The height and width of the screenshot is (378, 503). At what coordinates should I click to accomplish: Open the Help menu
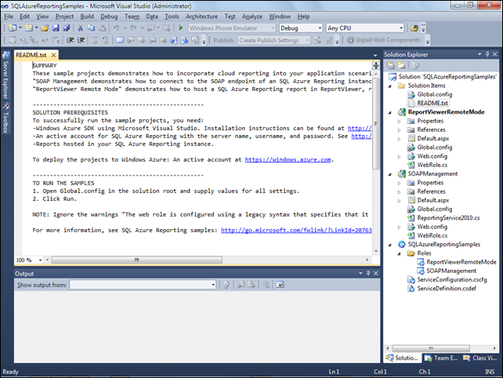coord(303,16)
